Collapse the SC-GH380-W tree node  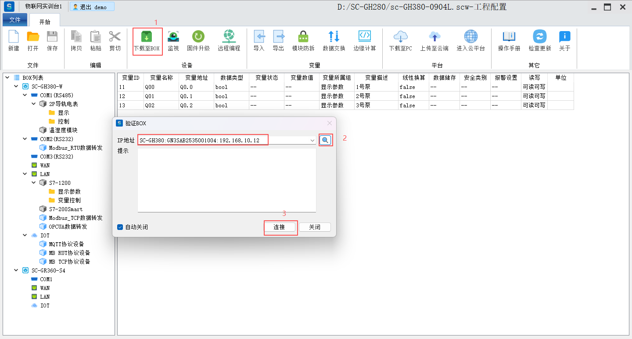(x=16, y=87)
